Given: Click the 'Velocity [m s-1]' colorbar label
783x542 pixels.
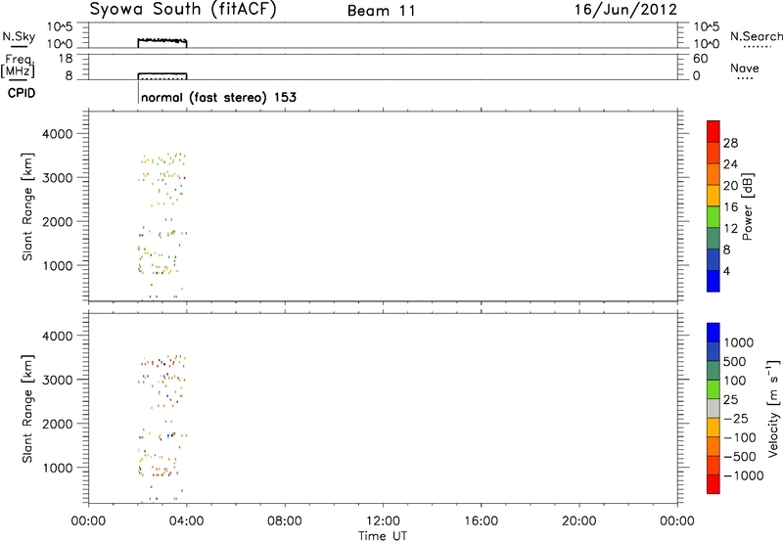Looking at the screenshot, I should pyautogui.click(x=773, y=408).
